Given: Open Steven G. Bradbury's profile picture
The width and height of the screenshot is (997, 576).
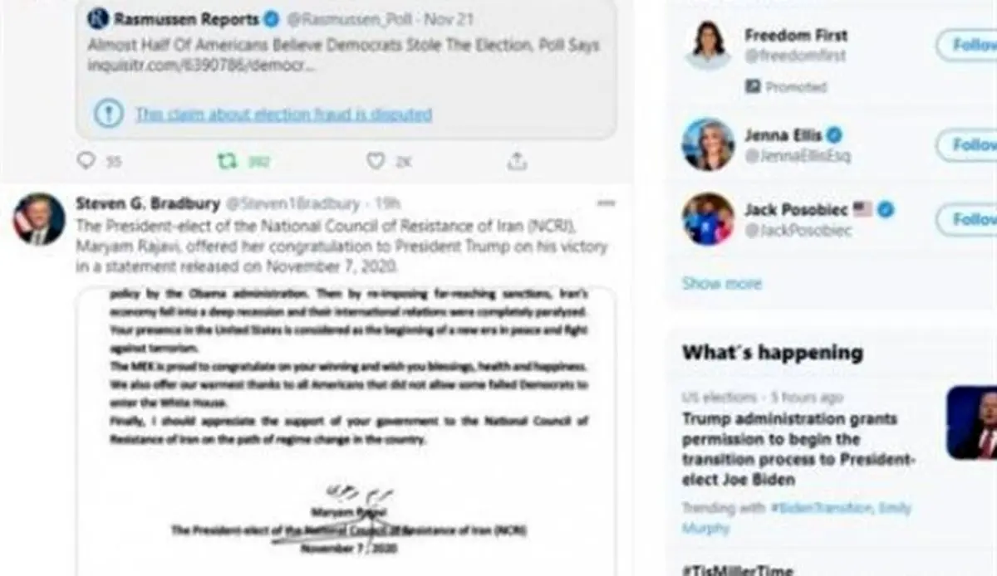Looking at the screenshot, I should click(x=38, y=218).
